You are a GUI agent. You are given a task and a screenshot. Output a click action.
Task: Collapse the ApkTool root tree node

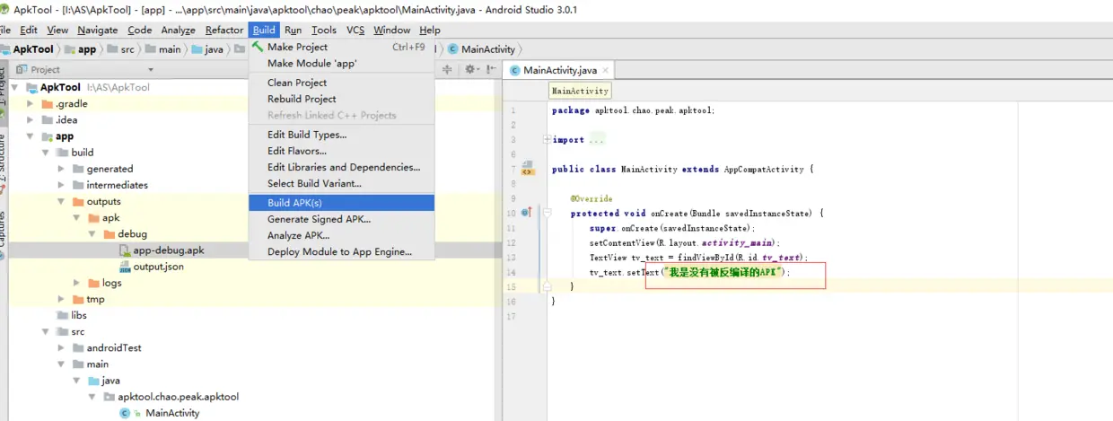click(15, 87)
